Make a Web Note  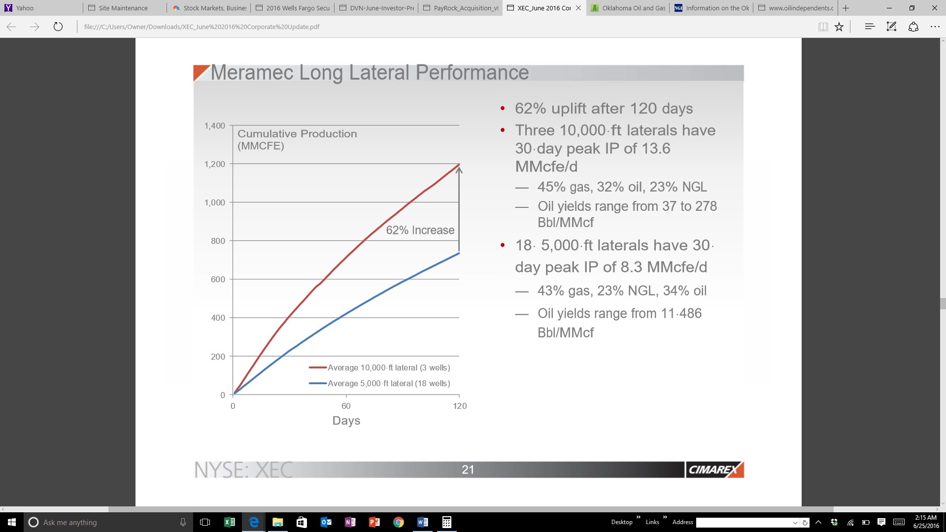(x=891, y=27)
